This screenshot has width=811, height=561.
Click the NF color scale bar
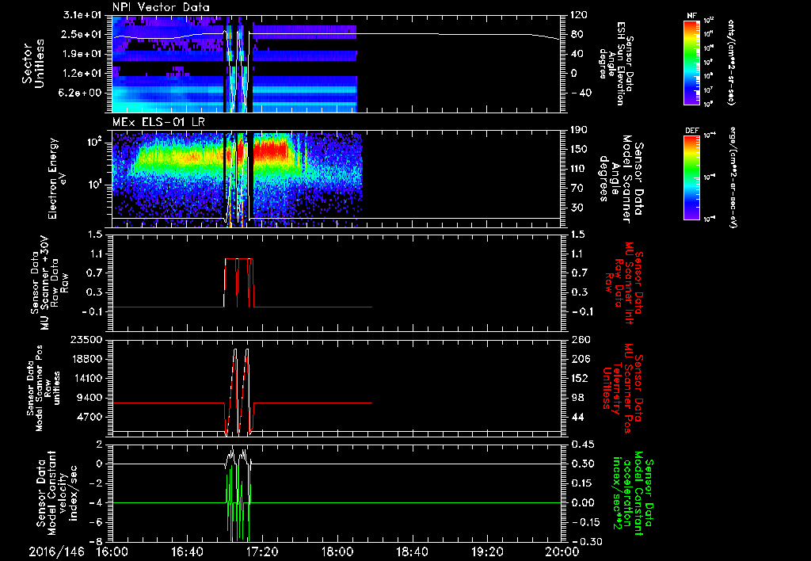point(691,63)
